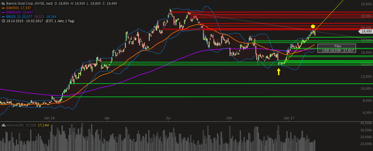Click the candlestick chart icon beside Barrick Gold
This screenshot has width=373, height=151.
point(3,4)
